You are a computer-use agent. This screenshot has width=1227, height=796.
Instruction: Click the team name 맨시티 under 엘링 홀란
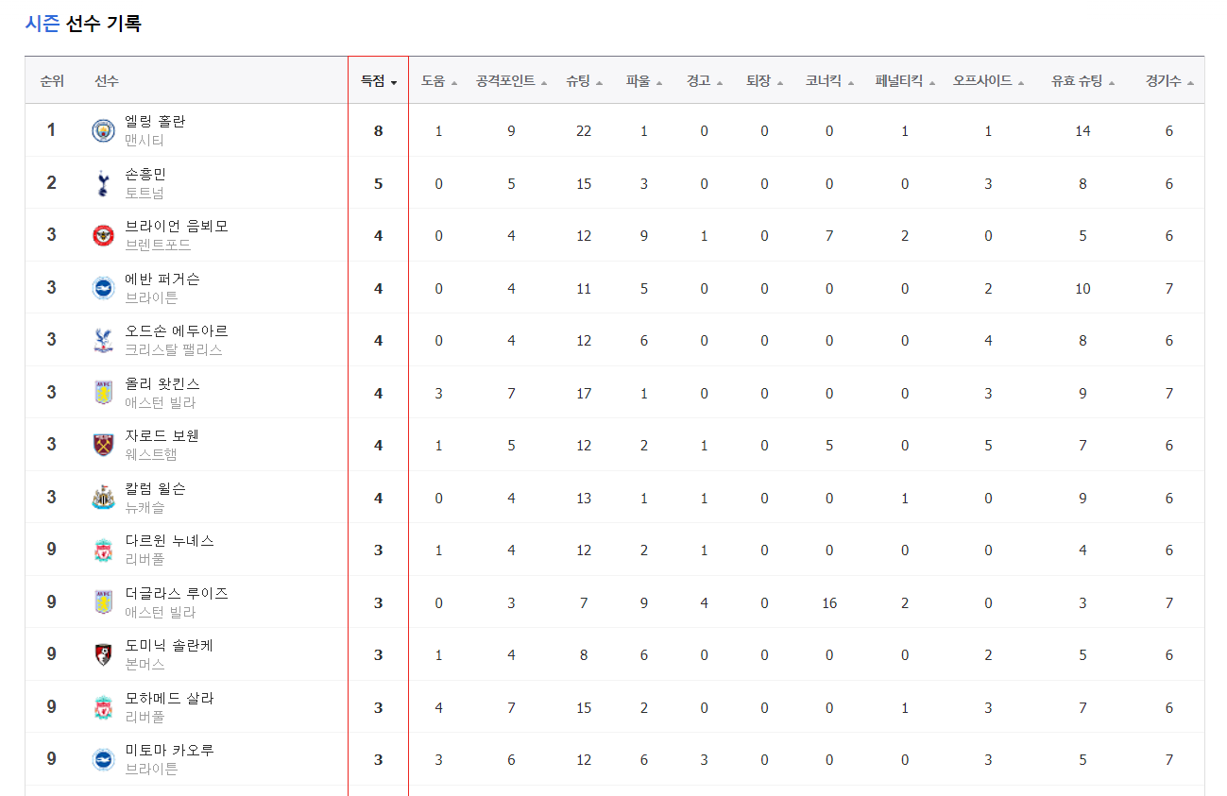[145, 141]
